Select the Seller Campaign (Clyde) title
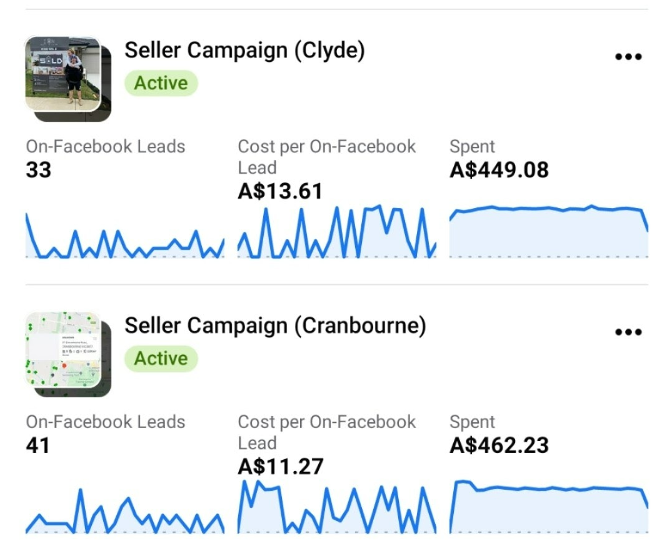The image size is (672, 556). (x=244, y=51)
